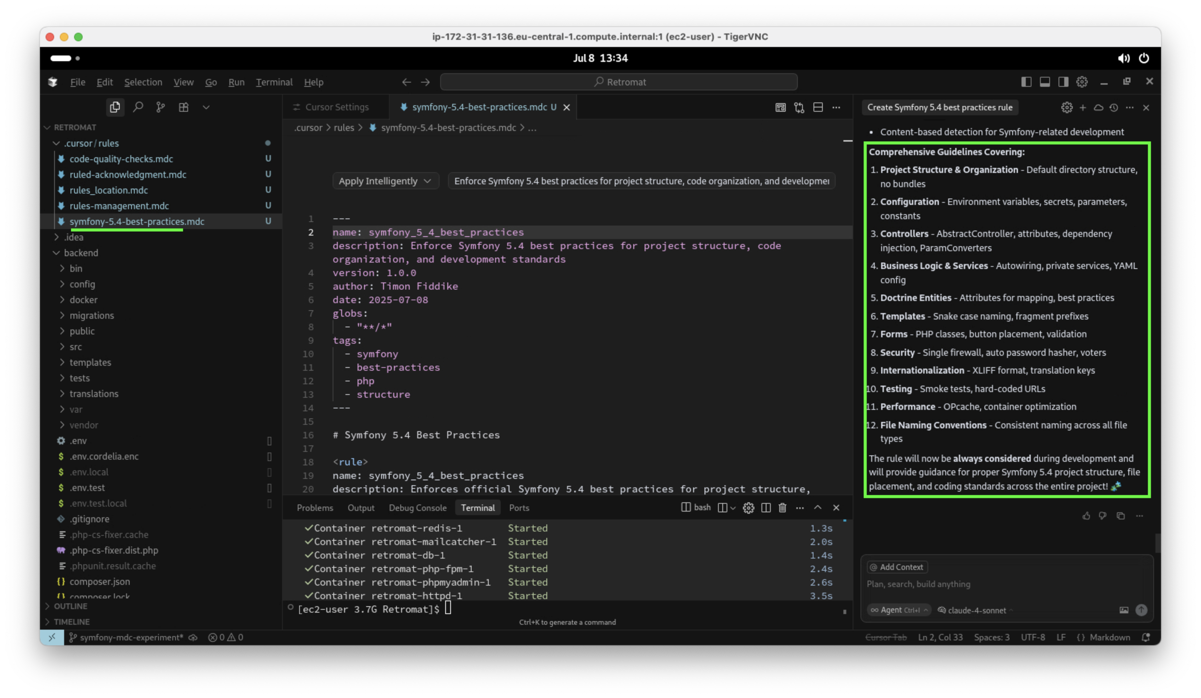This screenshot has height=698, width=1201.
Task: Open the Source Control view icon
Action: click(161, 107)
